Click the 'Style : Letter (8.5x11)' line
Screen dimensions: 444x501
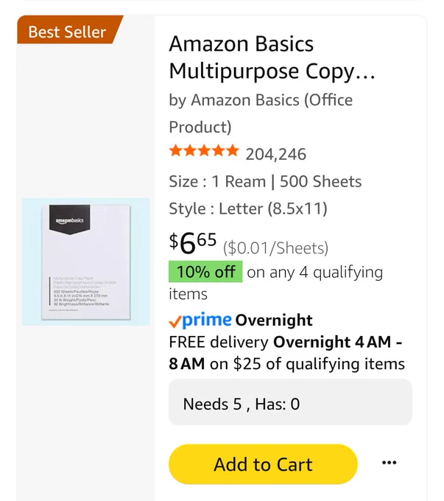pyautogui.click(x=248, y=209)
